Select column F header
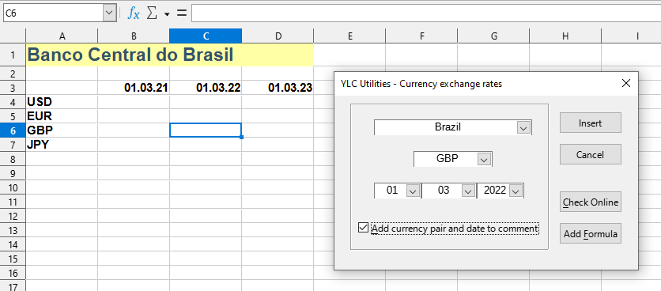The height and width of the screenshot is (291, 661). coord(421,36)
